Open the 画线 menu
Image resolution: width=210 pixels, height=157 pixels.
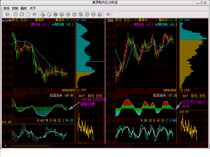point(24,8)
